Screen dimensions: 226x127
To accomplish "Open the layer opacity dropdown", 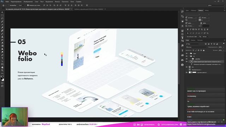I will pyautogui.click(x=224, y=47).
